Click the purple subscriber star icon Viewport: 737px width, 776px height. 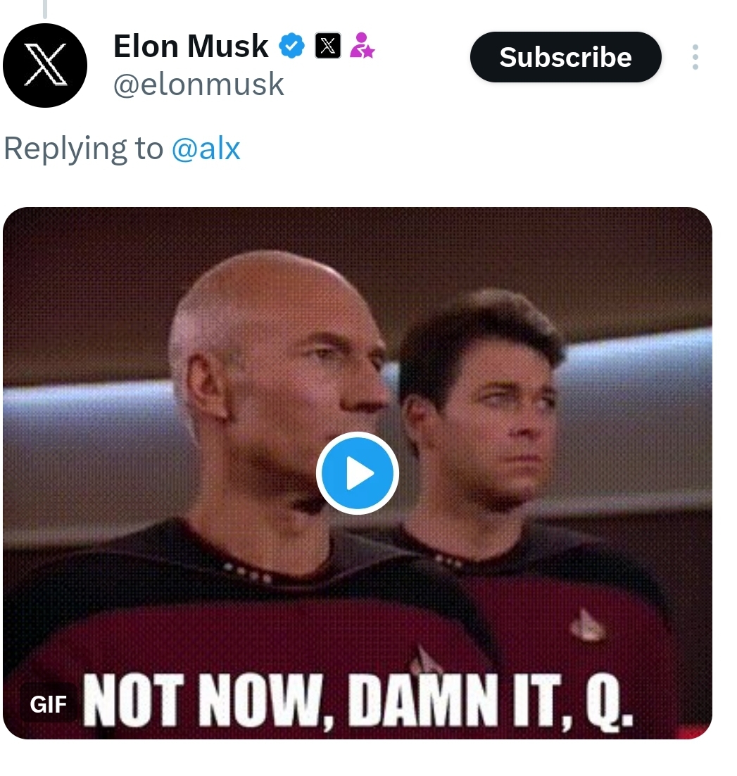(x=362, y=46)
